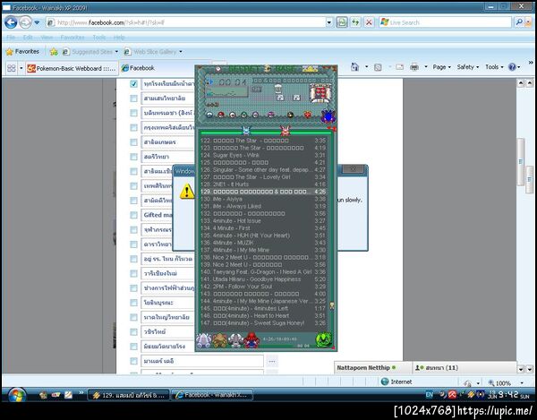This screenshot has width=537, height=420.
Task: Click the blue Help question mark icon
Action: 512,67
